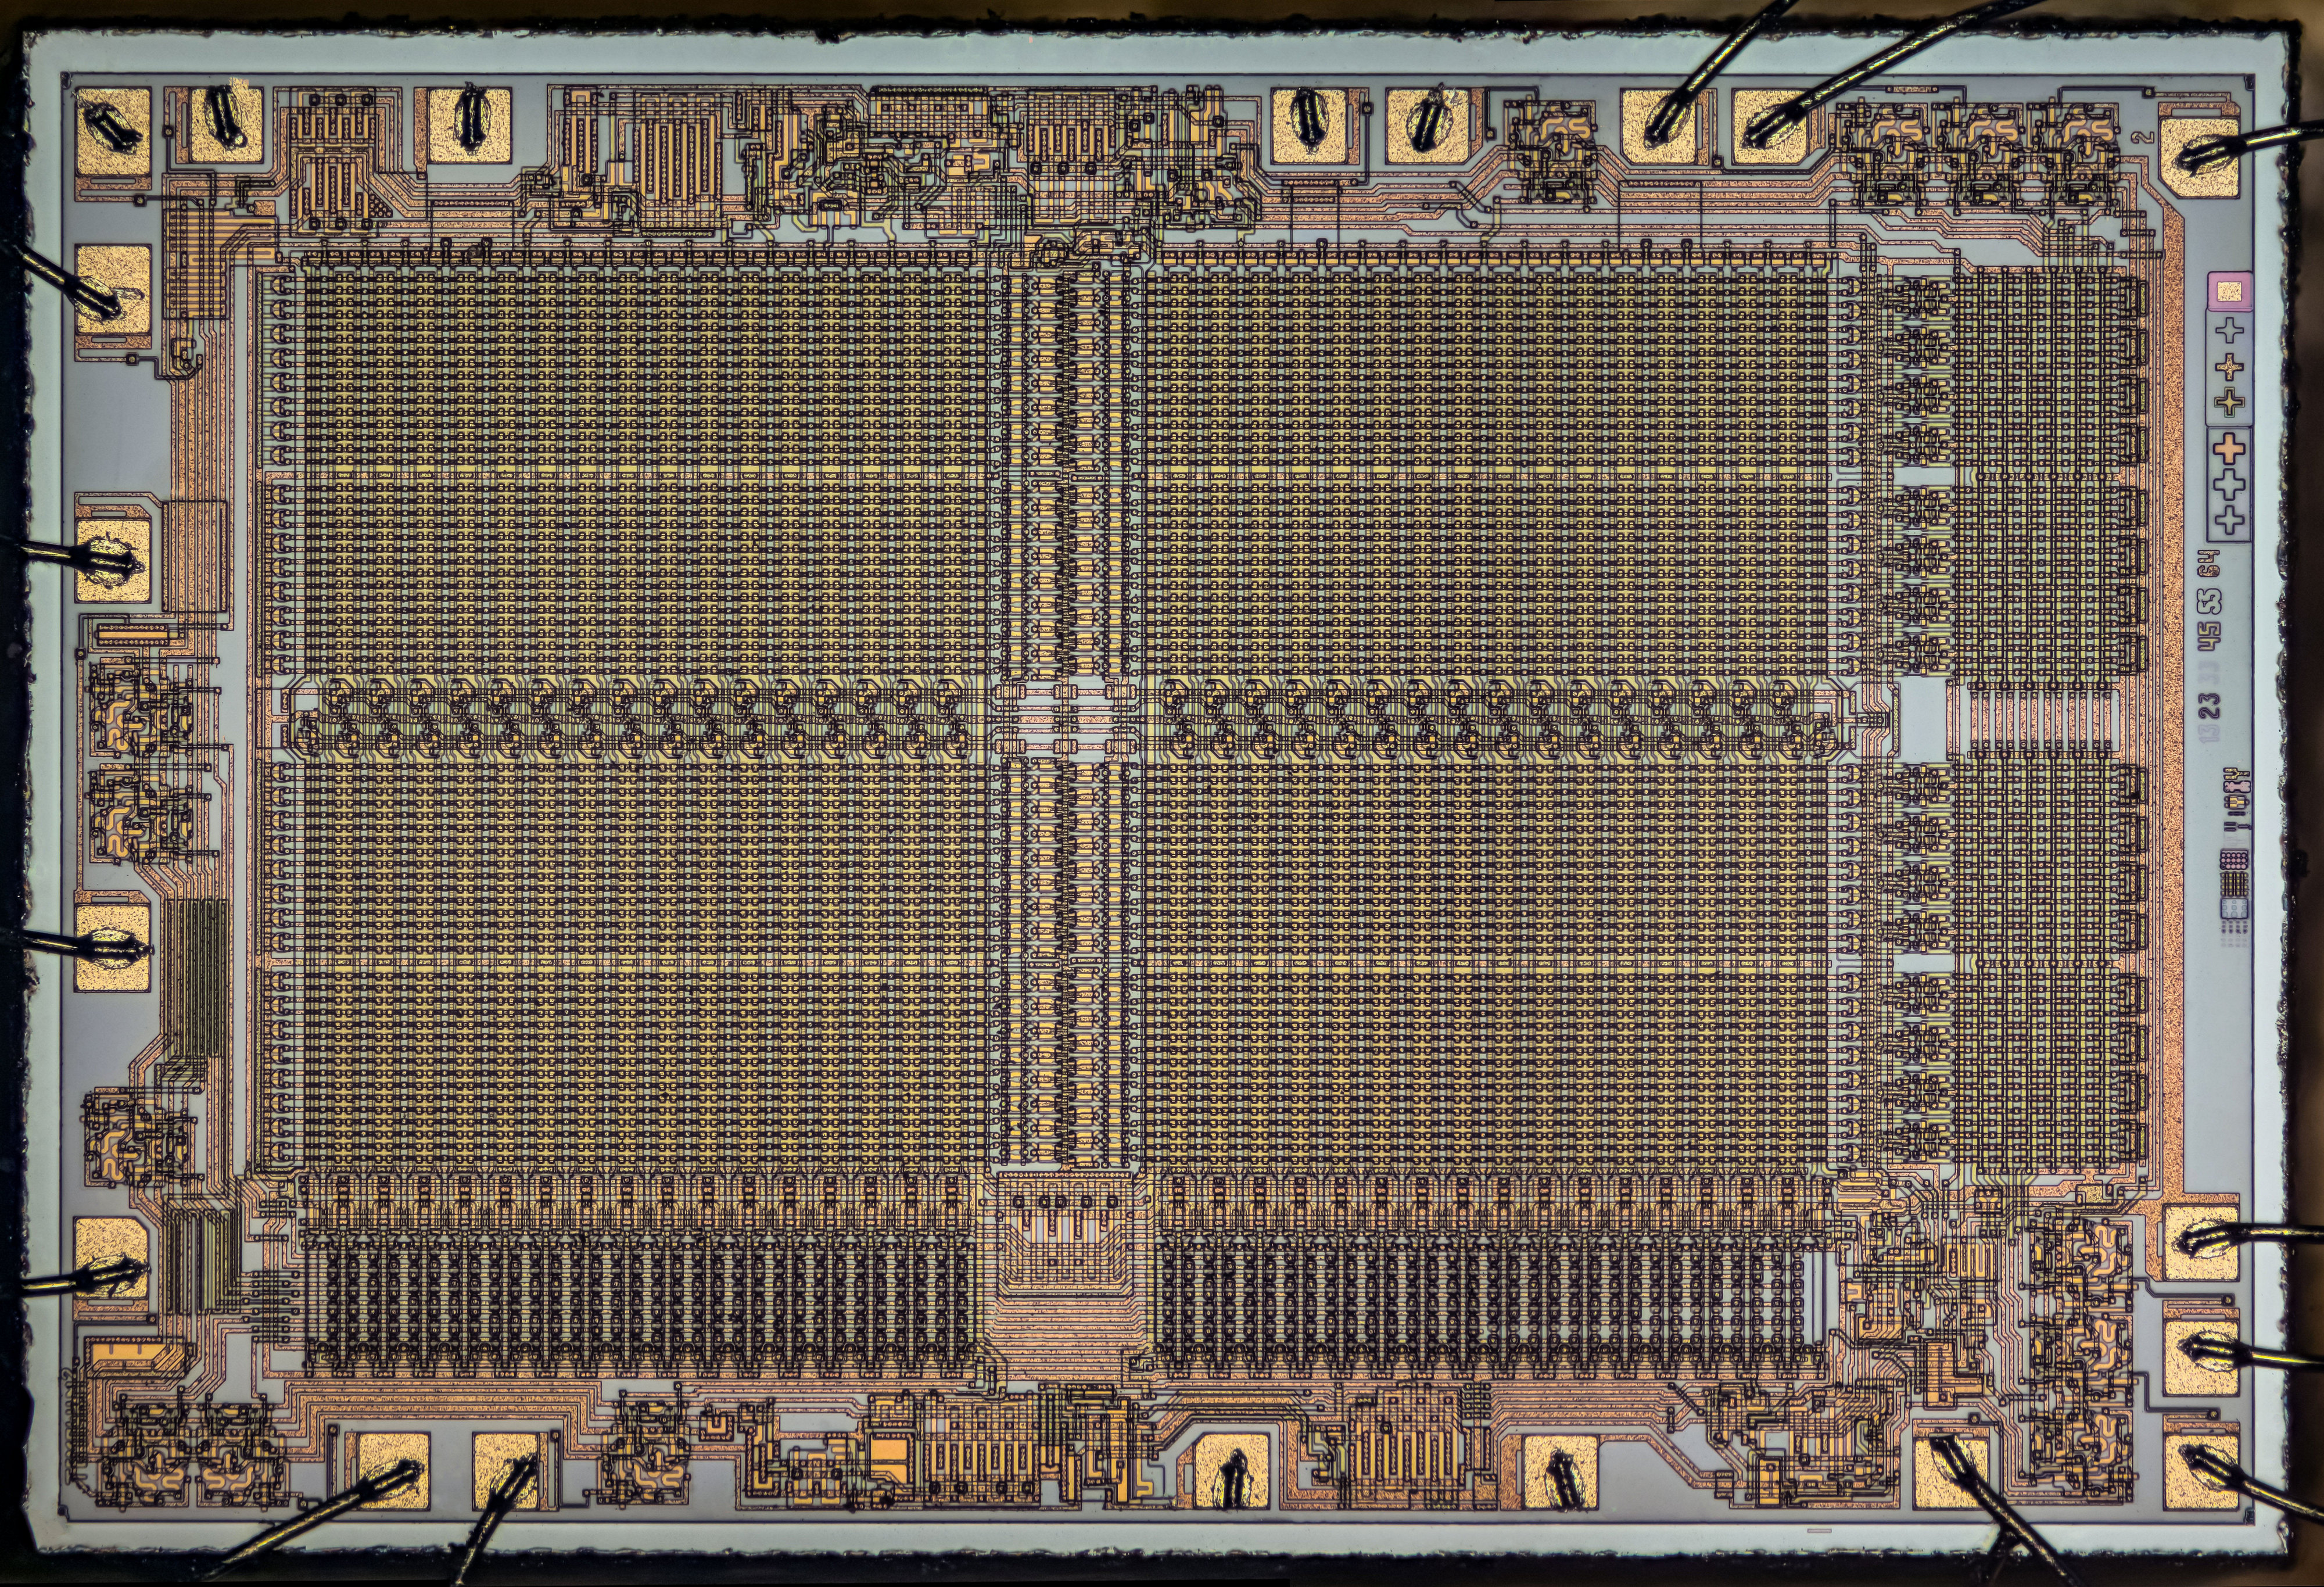
Task: Click the orange-filled cross alignment mark
Action: coord(2229,449)
